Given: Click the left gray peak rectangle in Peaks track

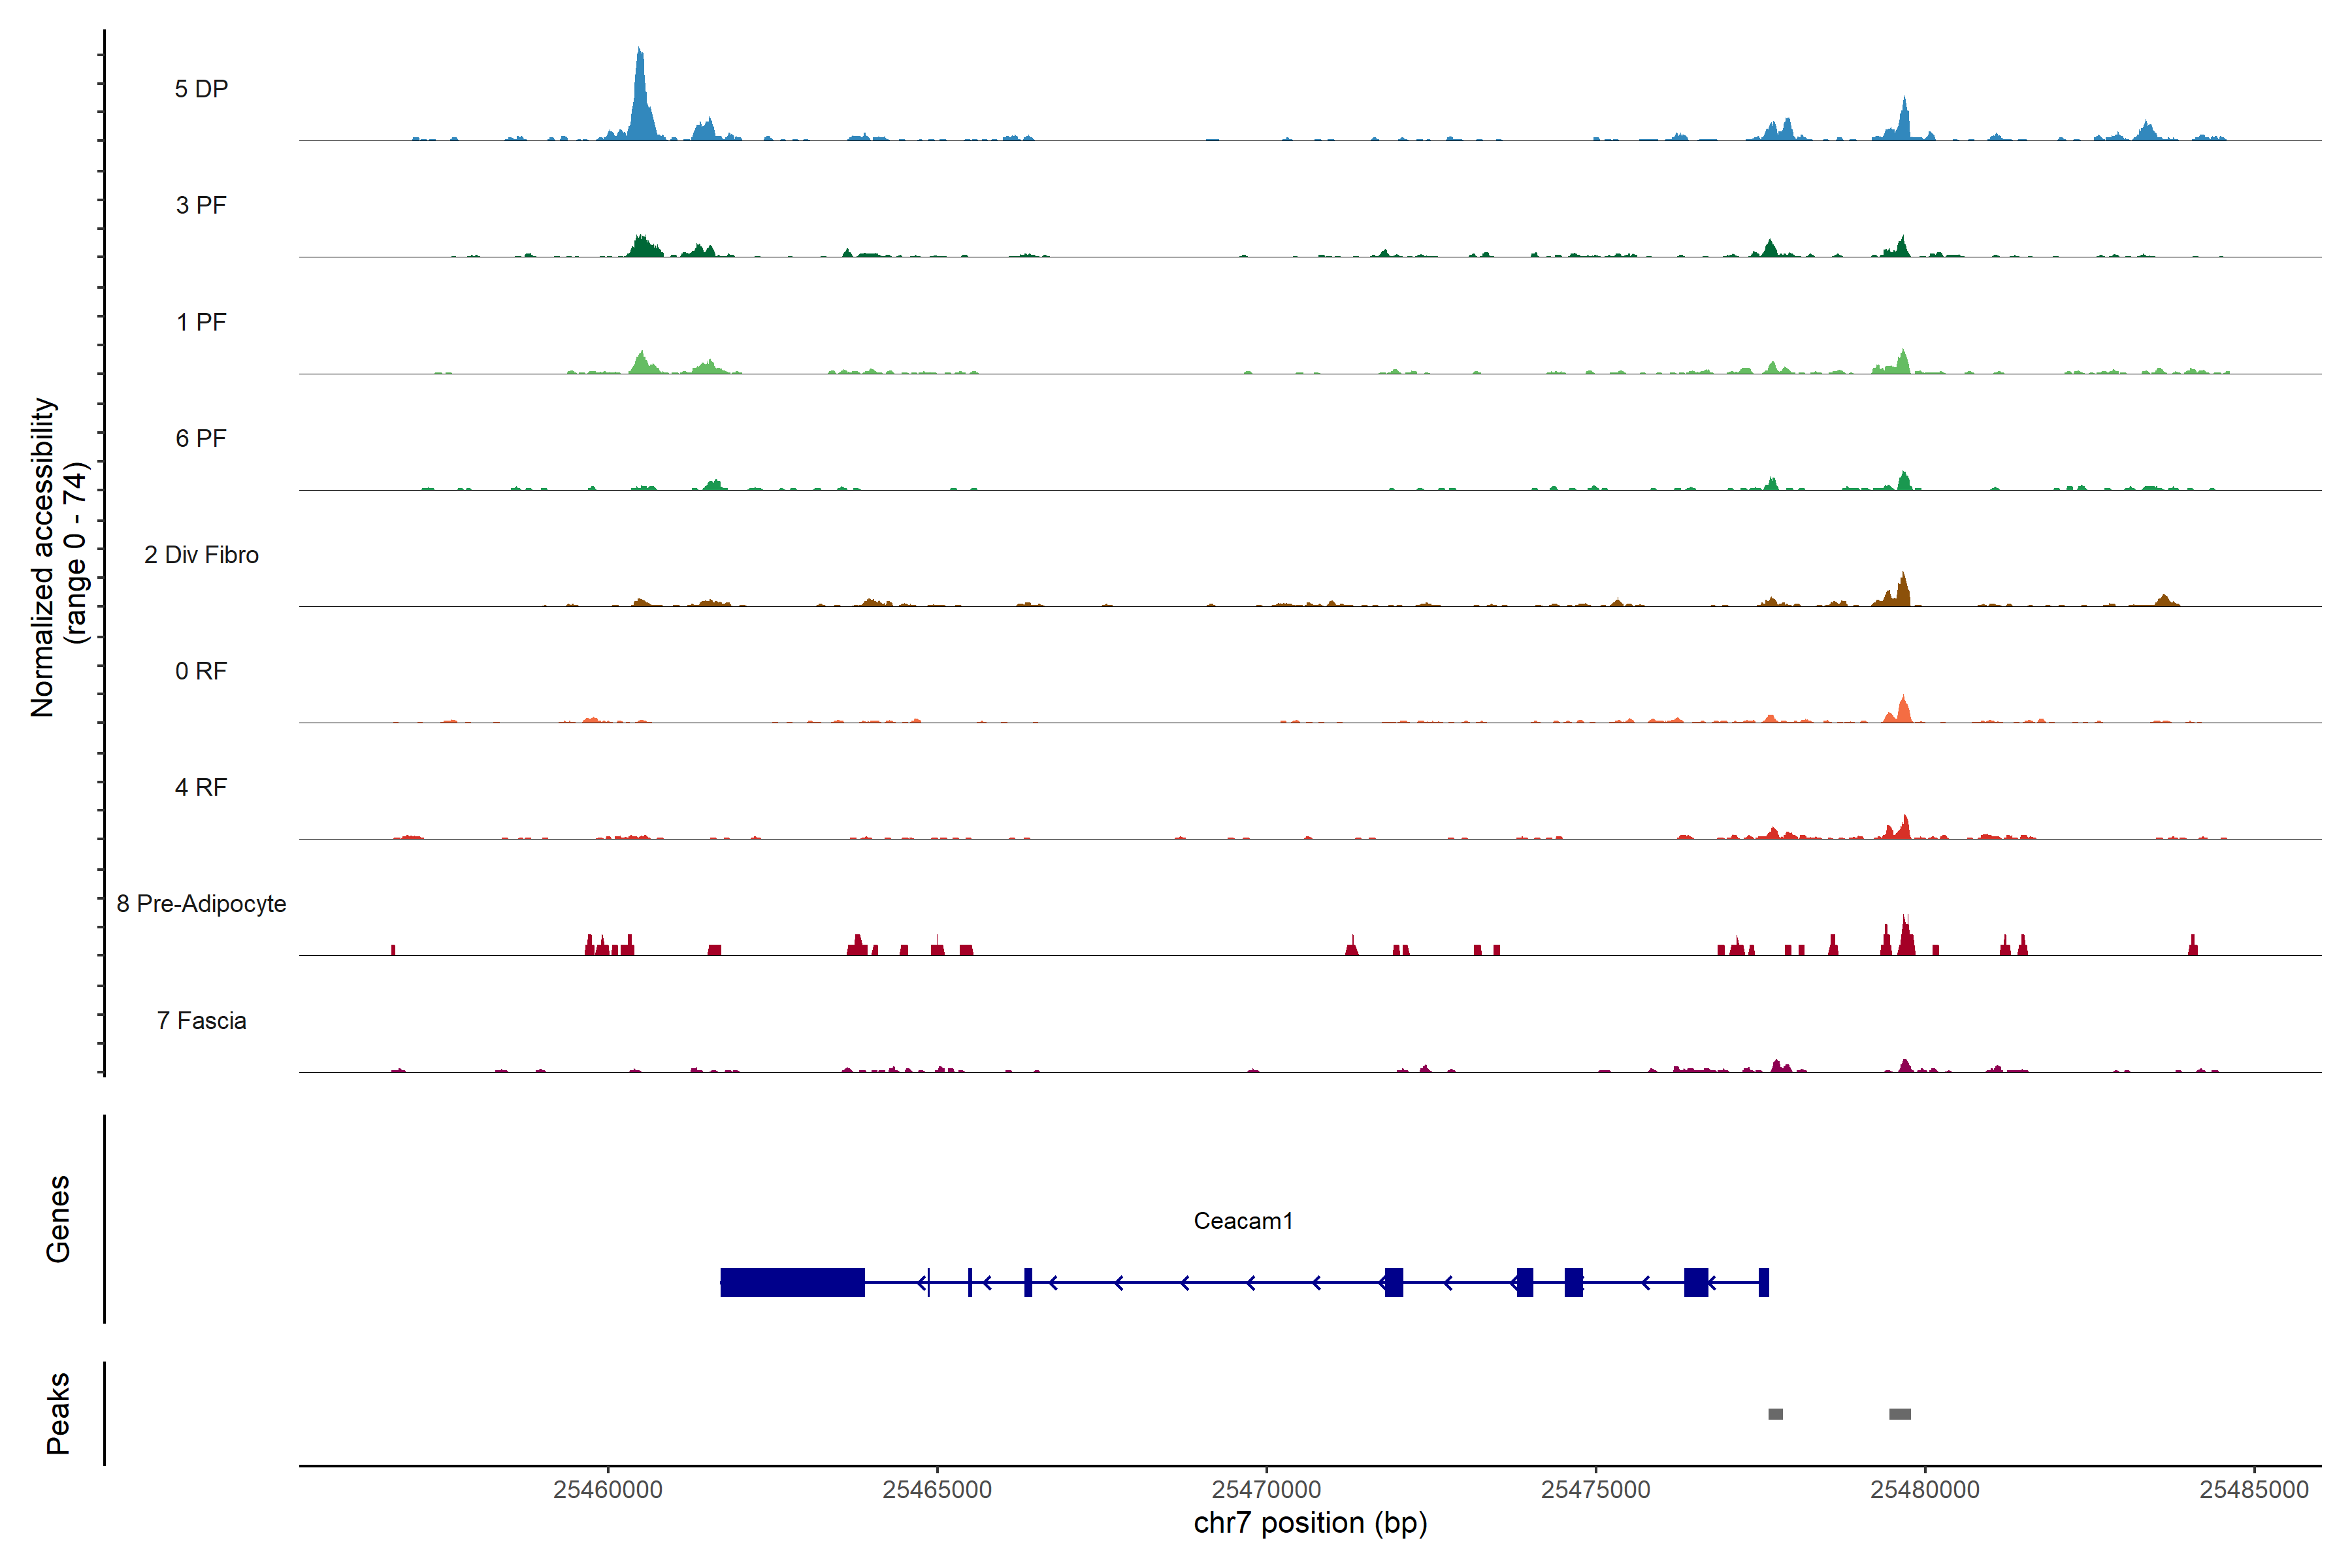Looking at the screenshot, I should coord(1775,1414).
